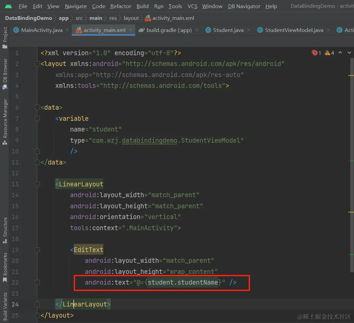Open the Build Variants tool window
The image size is (354, 323).
click(x=5, y=306)
